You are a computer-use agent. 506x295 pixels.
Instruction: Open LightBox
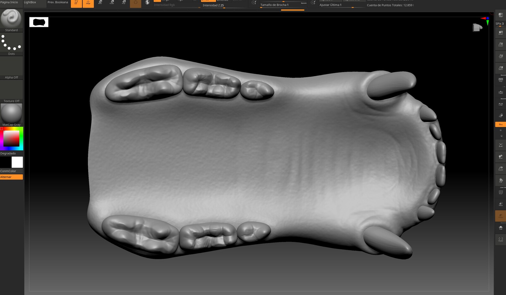point(34,3)
